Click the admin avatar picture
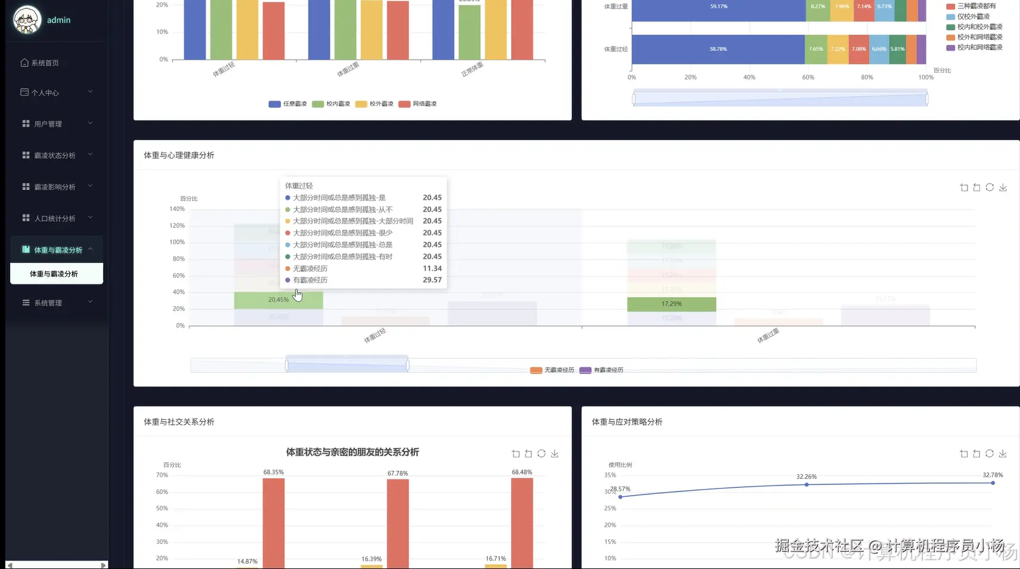This screenshot has height=569, width=1020. pyautogui.click(x=27, y=20)
